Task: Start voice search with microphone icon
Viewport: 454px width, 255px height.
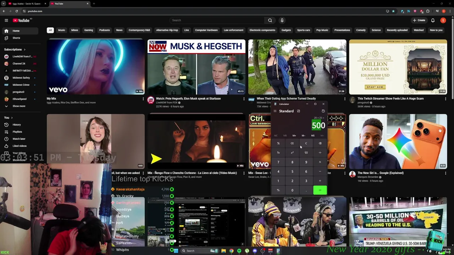Action: (x=282, y=20)
